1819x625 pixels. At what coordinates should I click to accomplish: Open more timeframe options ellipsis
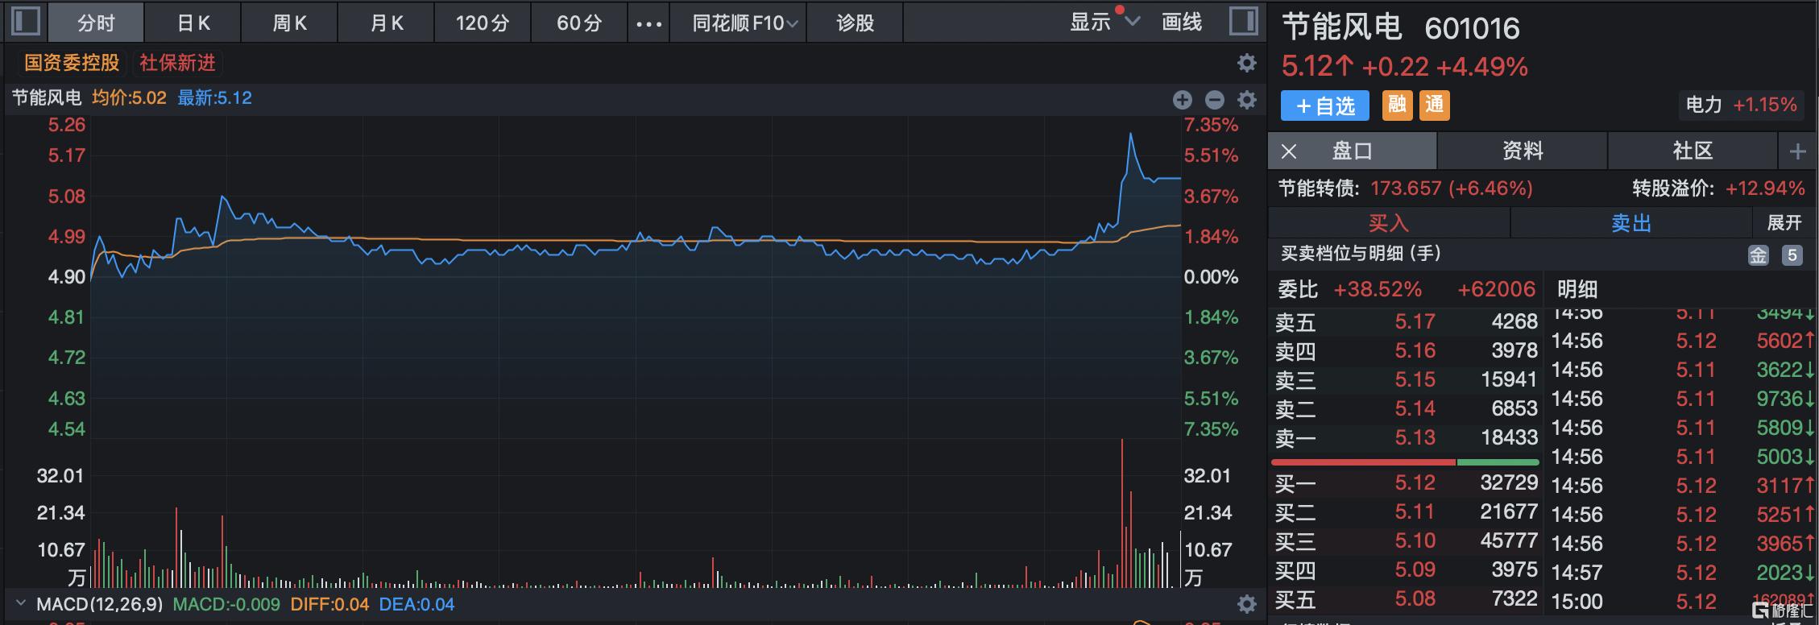(x=648, y=23)
